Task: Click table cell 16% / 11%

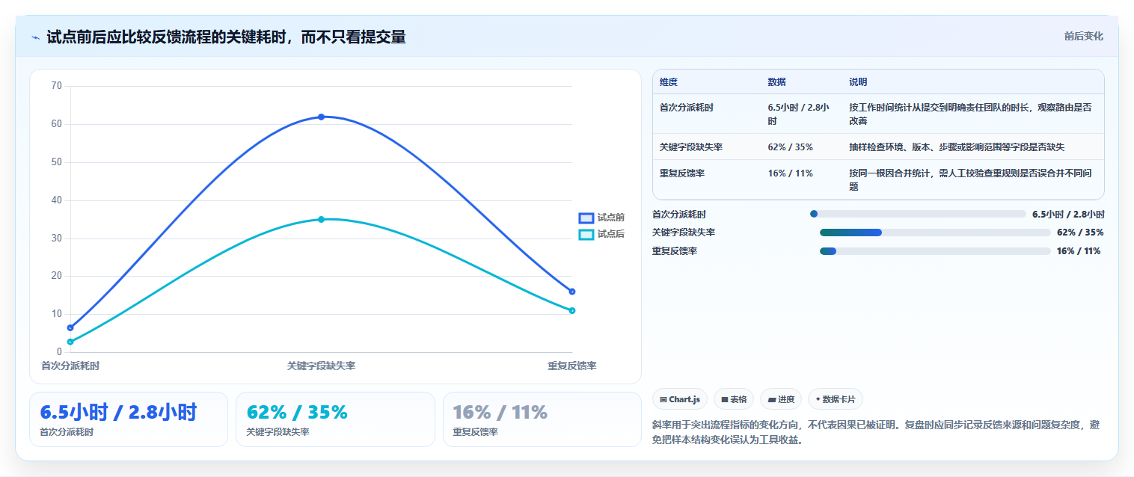Action: [790, 173]
